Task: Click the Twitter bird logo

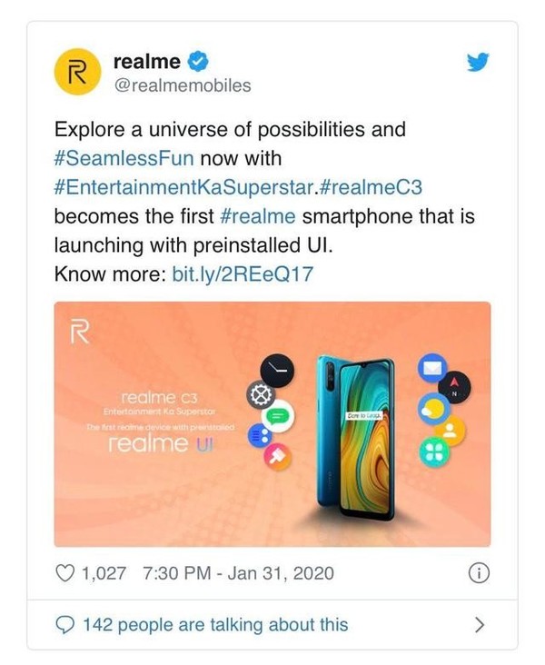Action: [x=477, y=62]
